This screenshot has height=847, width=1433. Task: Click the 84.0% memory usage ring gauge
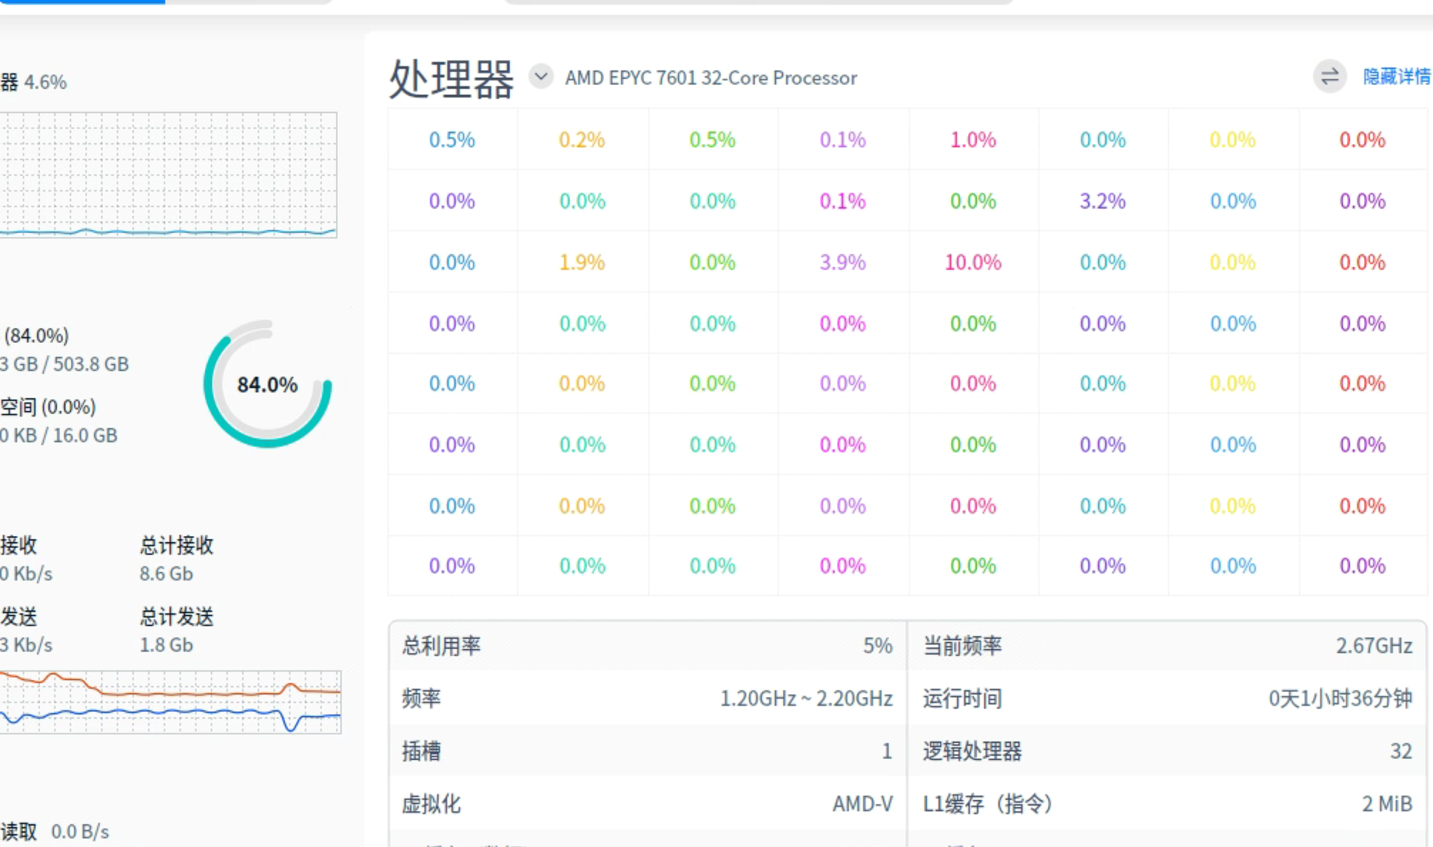click(x=267, y=384)
